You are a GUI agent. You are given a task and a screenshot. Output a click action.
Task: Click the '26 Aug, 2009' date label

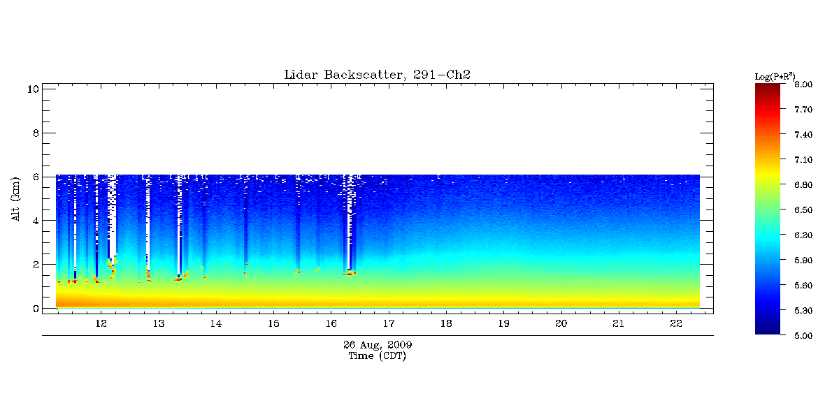[378, 345]
